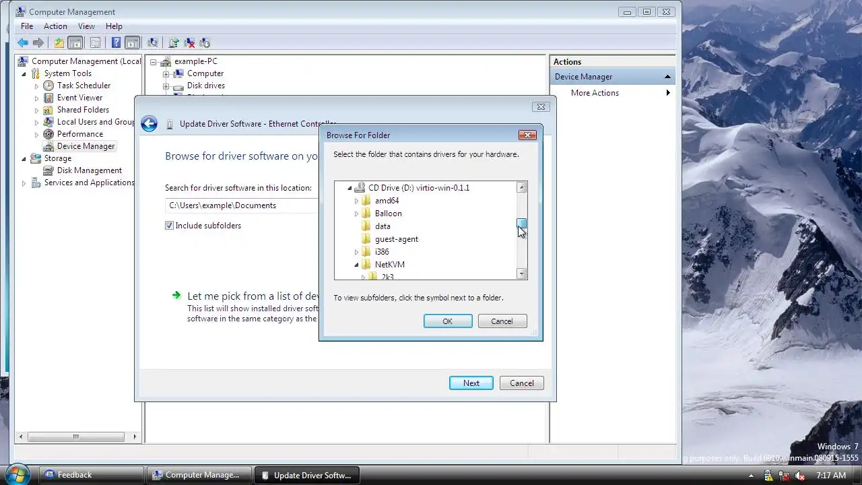Click the Event Viewer icon in the tree
The width and height of the screenshot is (862, 485).
tap(48, 98)
